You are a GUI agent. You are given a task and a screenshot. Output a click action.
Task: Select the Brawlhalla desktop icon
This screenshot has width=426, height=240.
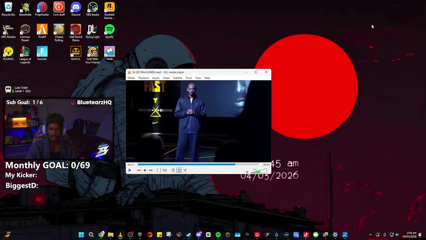point(25,9)
